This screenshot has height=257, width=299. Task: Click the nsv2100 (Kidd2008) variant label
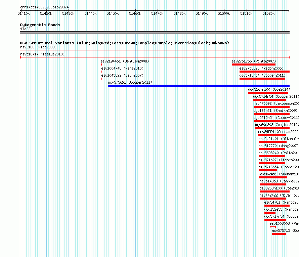pos(38,47)
